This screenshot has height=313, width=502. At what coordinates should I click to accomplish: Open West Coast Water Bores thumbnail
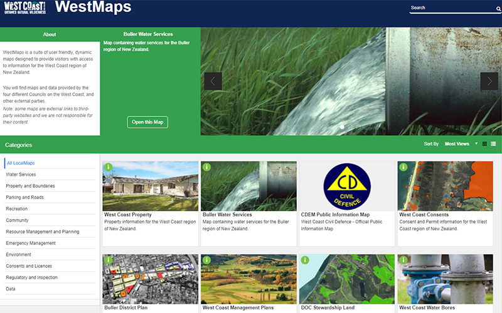tap(446, 279)
